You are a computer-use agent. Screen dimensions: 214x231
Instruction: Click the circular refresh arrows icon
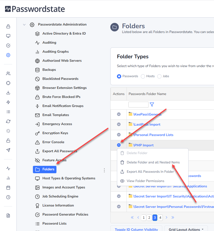[8, 121]
